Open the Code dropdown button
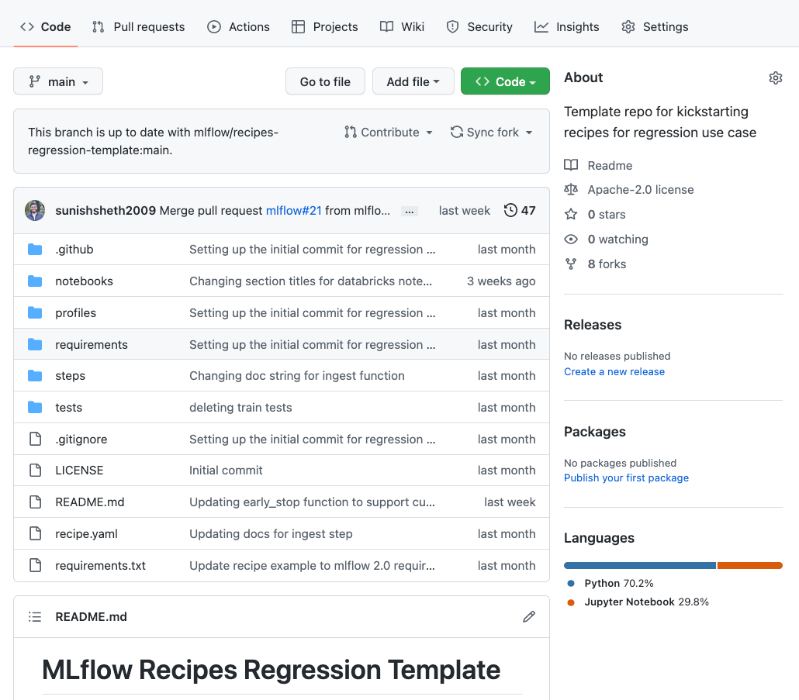The width and height of the screenshot is (799, 700). point(505,81)
